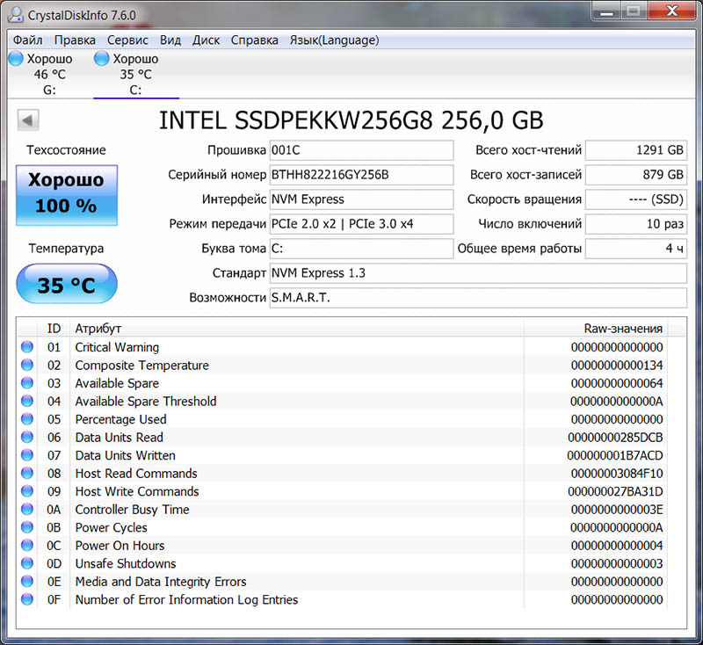
Task: Click status orb for Controller Busy Time
Action: (x=27, y=509)
